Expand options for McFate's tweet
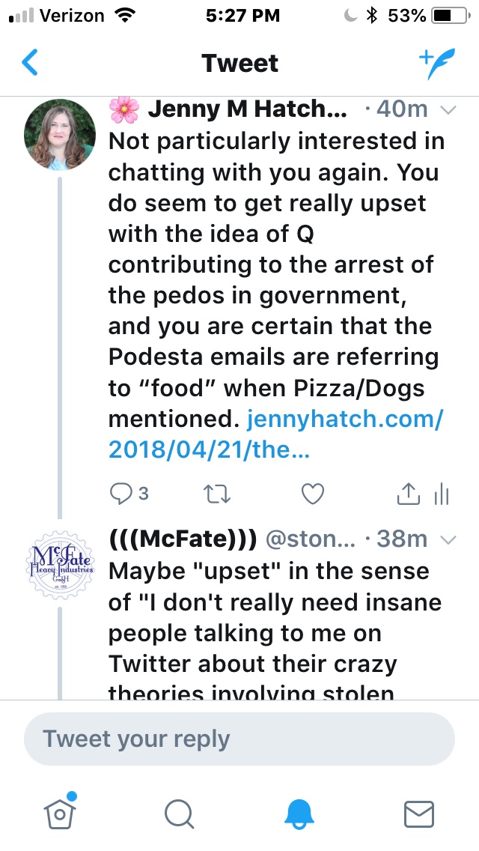479x851 pixels. (448, 539)
